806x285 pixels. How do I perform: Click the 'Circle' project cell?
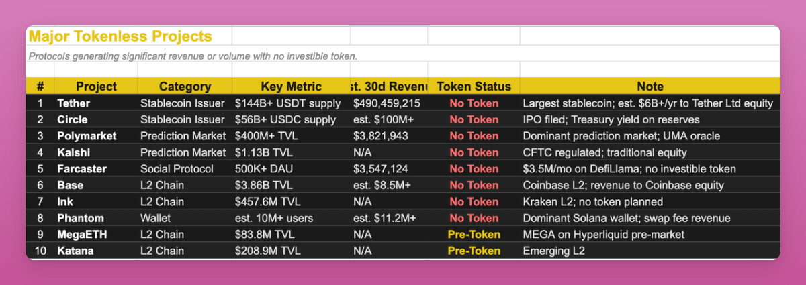click(96, 119)
